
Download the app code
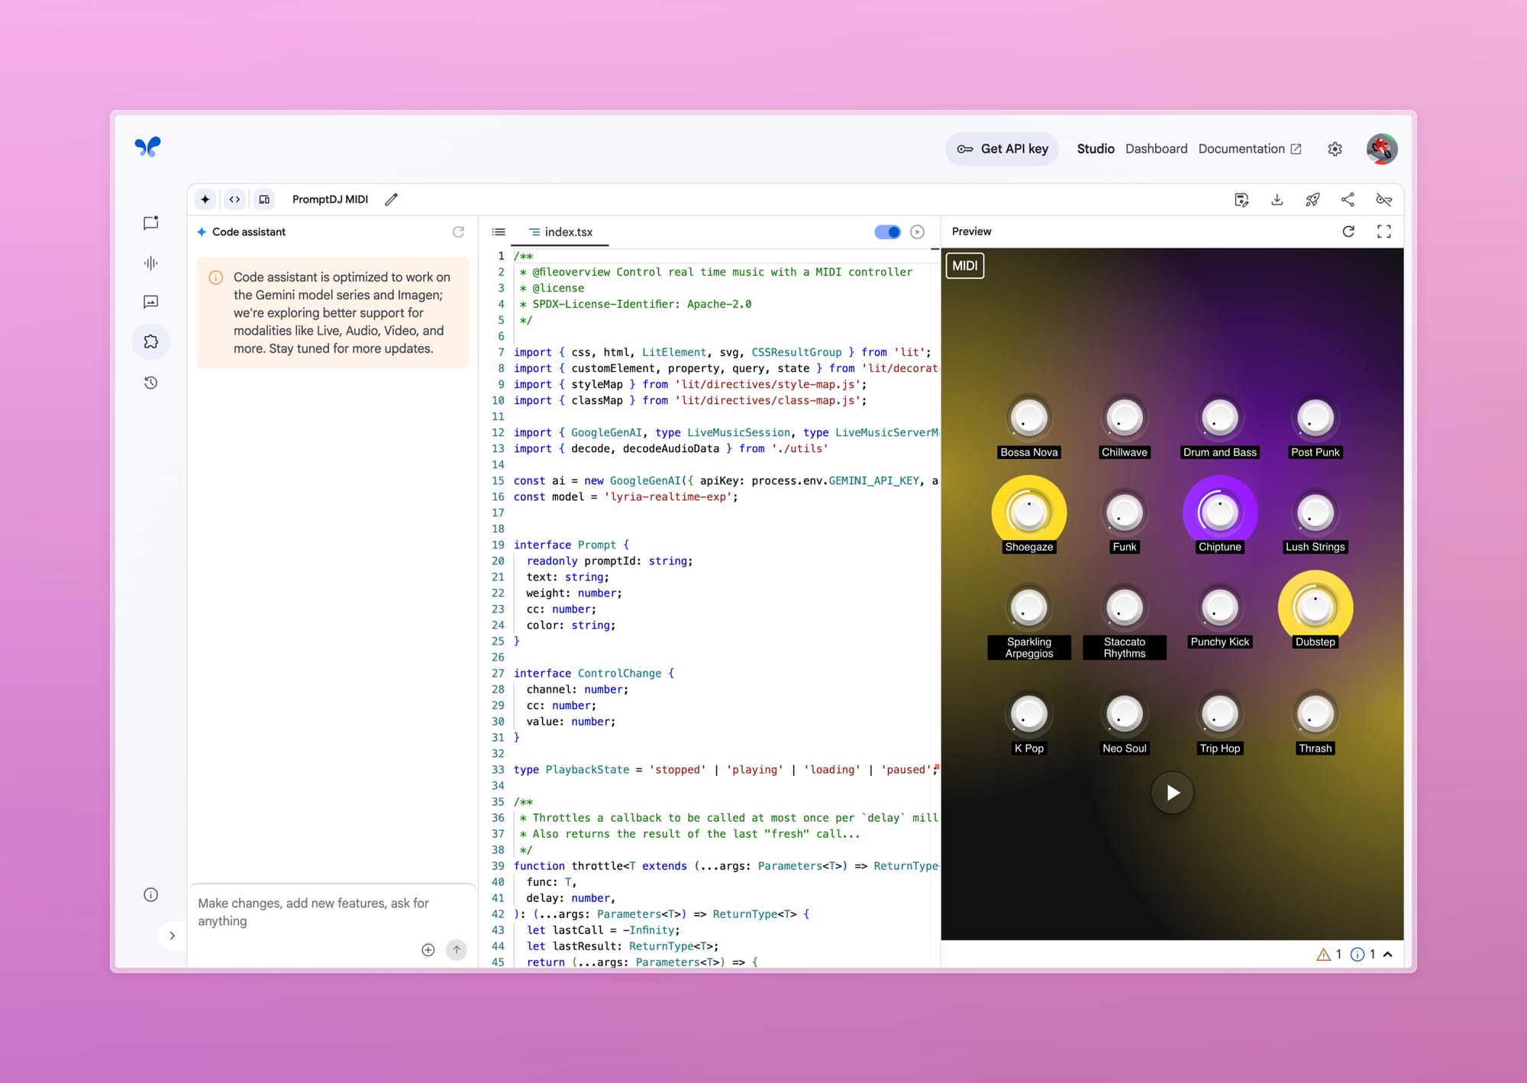click(x=1277, y=199)
